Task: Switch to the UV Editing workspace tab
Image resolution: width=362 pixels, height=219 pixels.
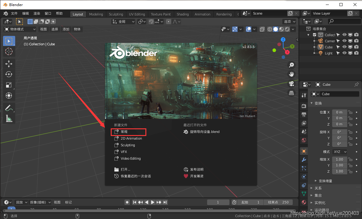Action: 137,14
